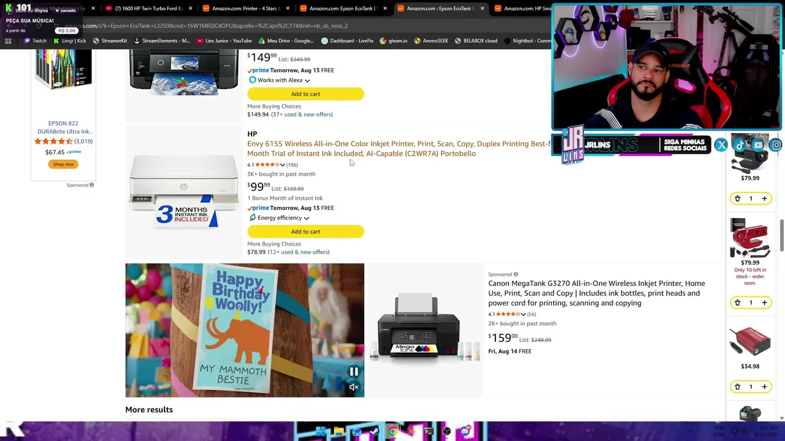Open Google Chrome from the taskbar
The image size is (785, 441).
[x=392, y=432]
